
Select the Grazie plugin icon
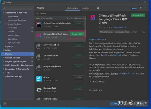[x=39, y=79]
